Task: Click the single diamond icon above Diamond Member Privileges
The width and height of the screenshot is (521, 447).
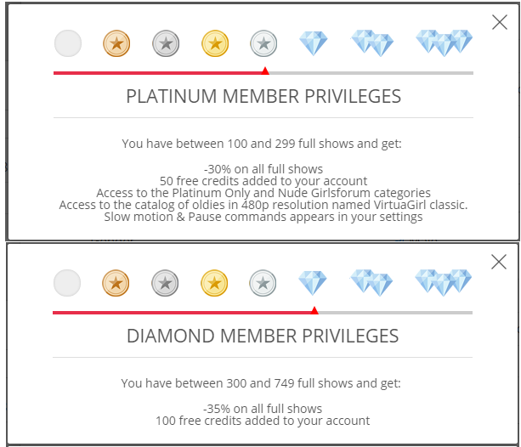Action: point(314,283)
